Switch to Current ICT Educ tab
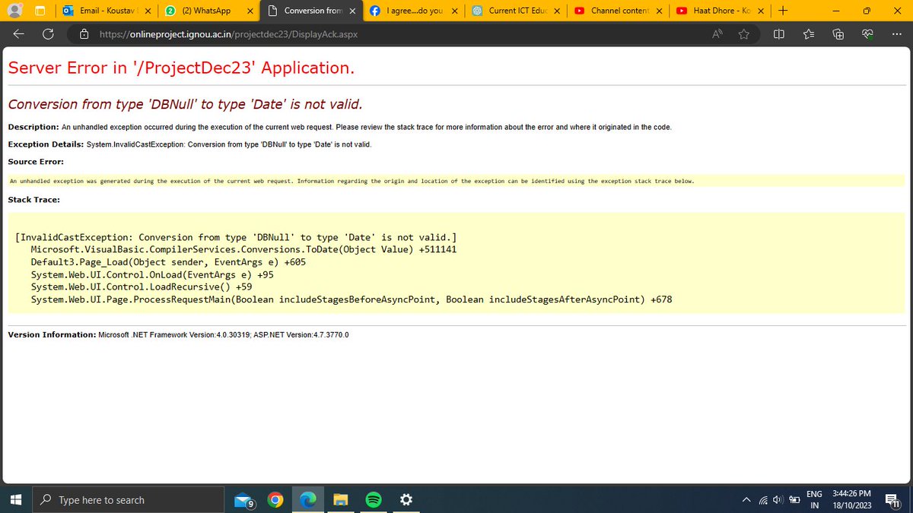The height and width of the screenshot is (513, 913). [516, 11]
